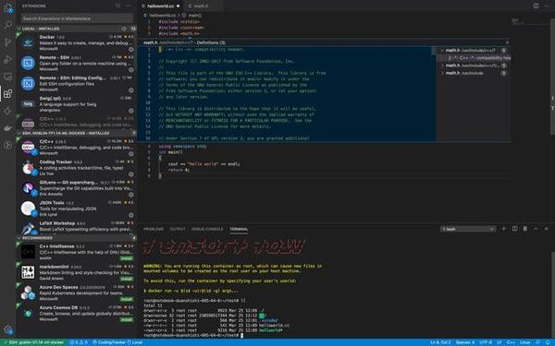Open manage gear for GitLens extension
The height and width of the screenshot is (346, 555).
(131, 195)
